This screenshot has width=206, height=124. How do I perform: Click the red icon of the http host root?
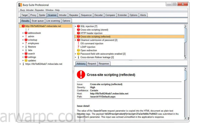click(x=23, y=26)
